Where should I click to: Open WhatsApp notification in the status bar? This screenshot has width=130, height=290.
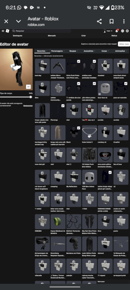coord(19,8)
